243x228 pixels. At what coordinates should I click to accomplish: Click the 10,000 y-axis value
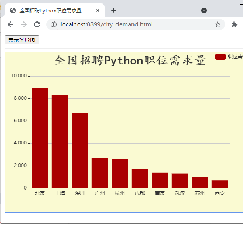(19, 76)
